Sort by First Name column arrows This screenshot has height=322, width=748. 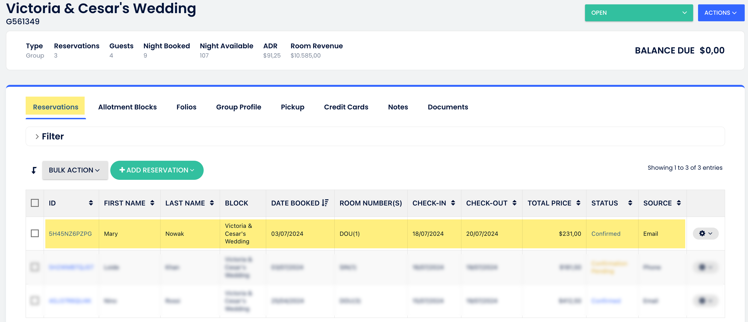(x=152, y=203)
